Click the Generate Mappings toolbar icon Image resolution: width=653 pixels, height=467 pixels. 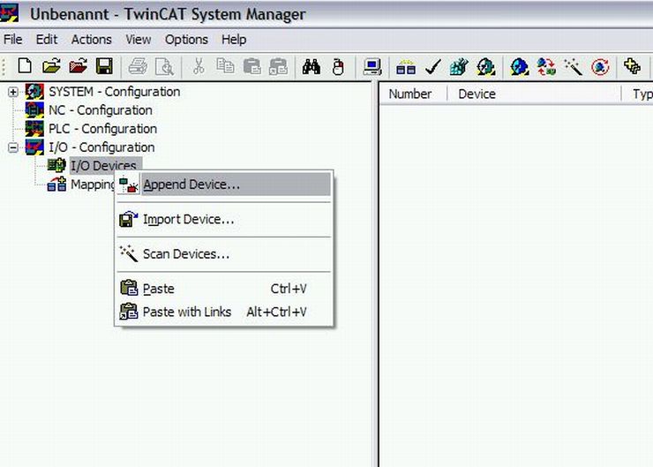pyautogui.click(x=406, y=66)
